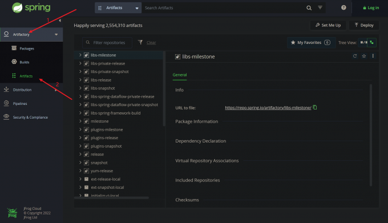Click the Set Me Up button
Image resolution: width=388 pixels, height=223 pixels.
tap(328, 25)
